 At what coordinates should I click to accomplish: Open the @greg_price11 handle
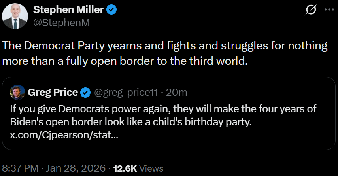(126, 93)
